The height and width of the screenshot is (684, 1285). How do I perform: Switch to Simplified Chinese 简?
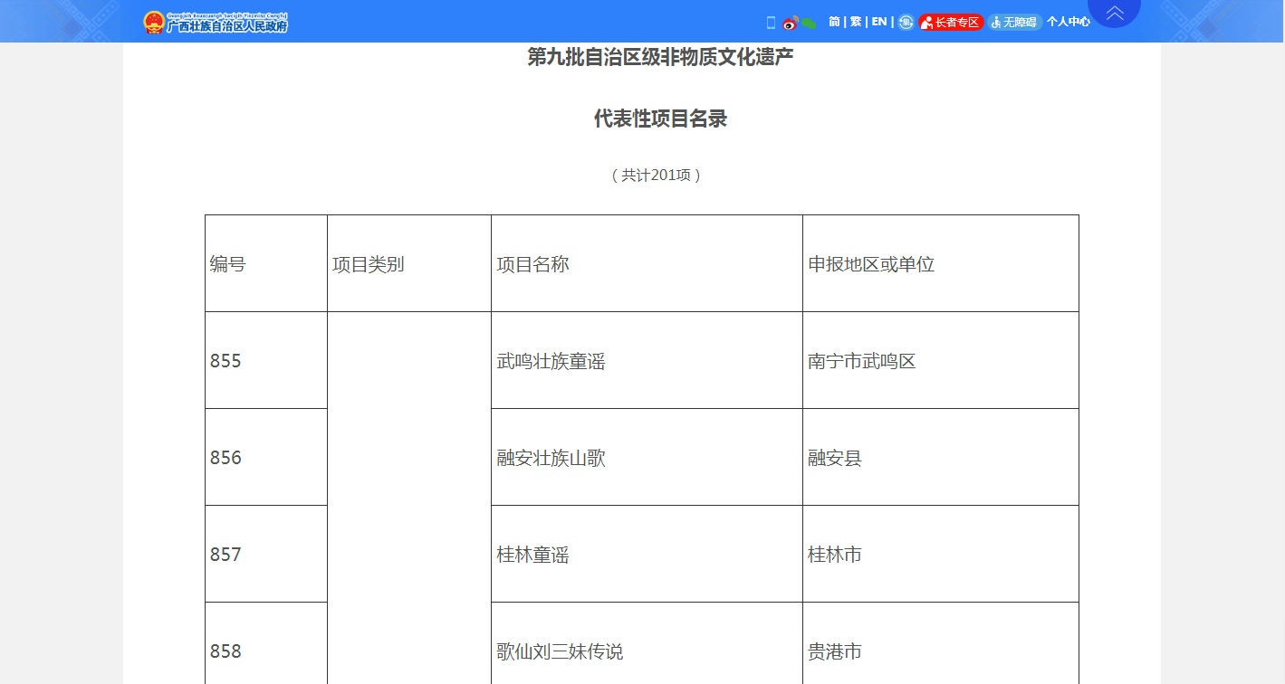tap(834, 22)
